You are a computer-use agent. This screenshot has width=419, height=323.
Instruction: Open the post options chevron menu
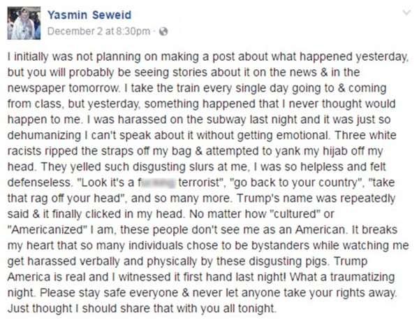[x=406, y=13]
